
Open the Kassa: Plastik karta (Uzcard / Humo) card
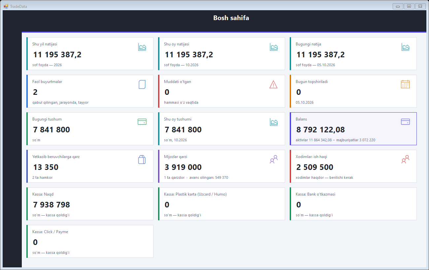[x=221, y=204]
